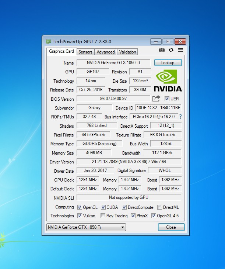Go to the Validation tab
Image resolution: width=225 pixels, height=269 pixels.
coord(127,52)
